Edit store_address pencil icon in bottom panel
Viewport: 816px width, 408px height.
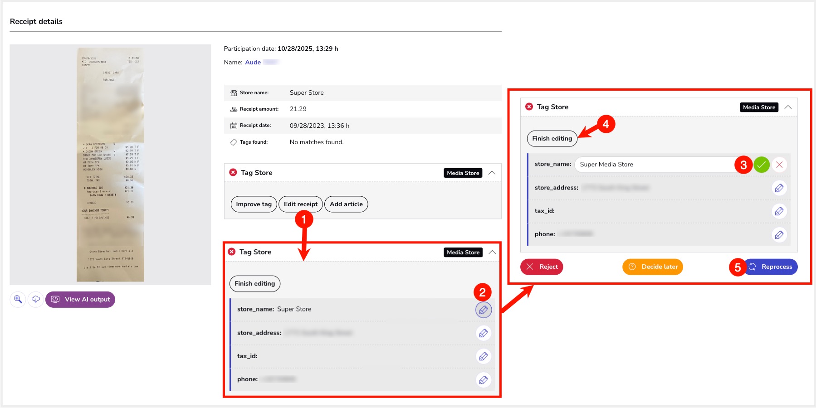(x=483, y=333)
